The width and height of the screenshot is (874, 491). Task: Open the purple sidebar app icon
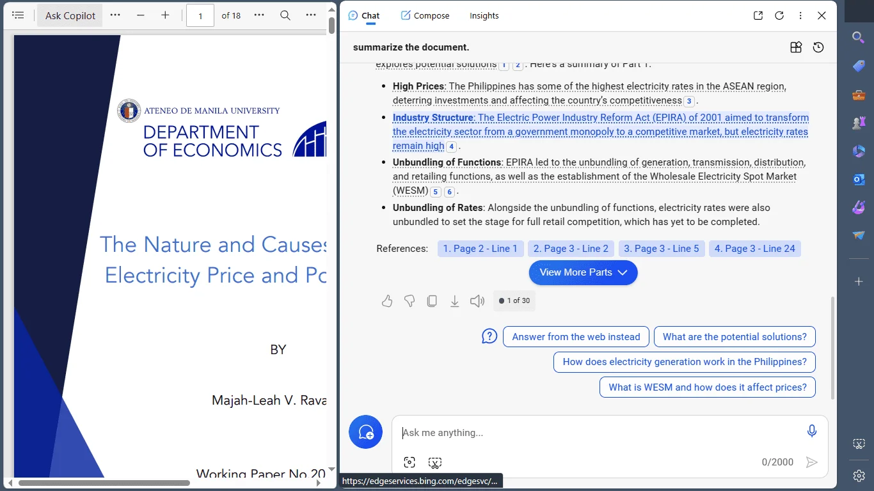(859, 208)
